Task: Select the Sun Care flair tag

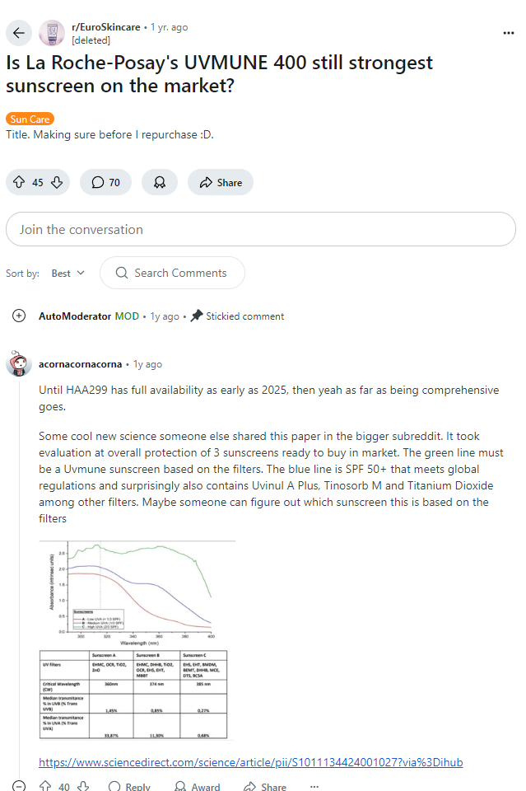Action: tap(30, 119)
